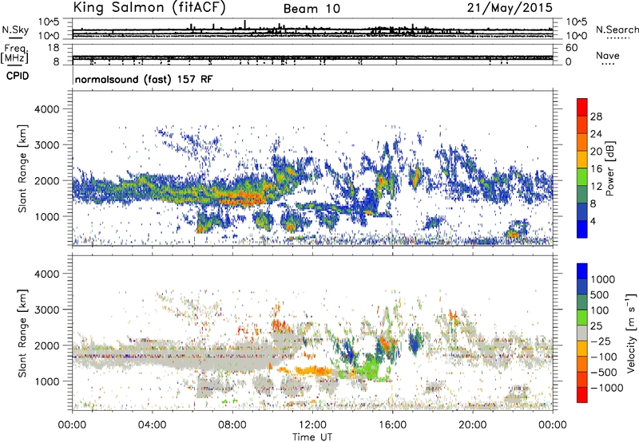Click the "King Salmon (fitACF)" title
Screen dimensions: 639x442
click(149, 8)
